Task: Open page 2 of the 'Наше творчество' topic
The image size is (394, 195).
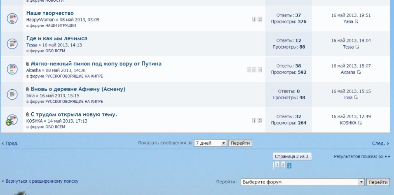Action: coord(260,19)
